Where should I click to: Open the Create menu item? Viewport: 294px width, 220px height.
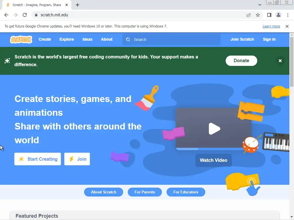tap(45, 39)
